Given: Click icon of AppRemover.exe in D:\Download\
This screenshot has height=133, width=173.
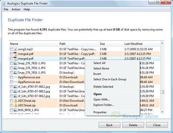Looking at the screenshot, I should (15, 77).
